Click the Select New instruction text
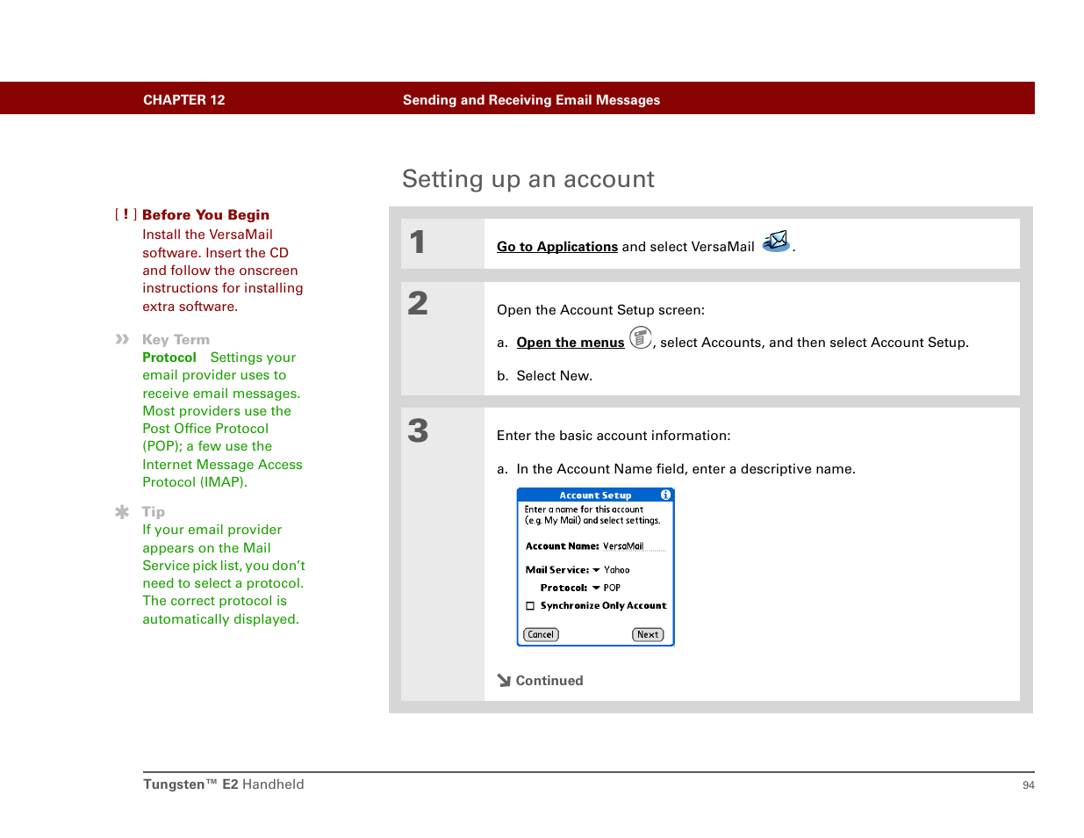 coord(555,376)
